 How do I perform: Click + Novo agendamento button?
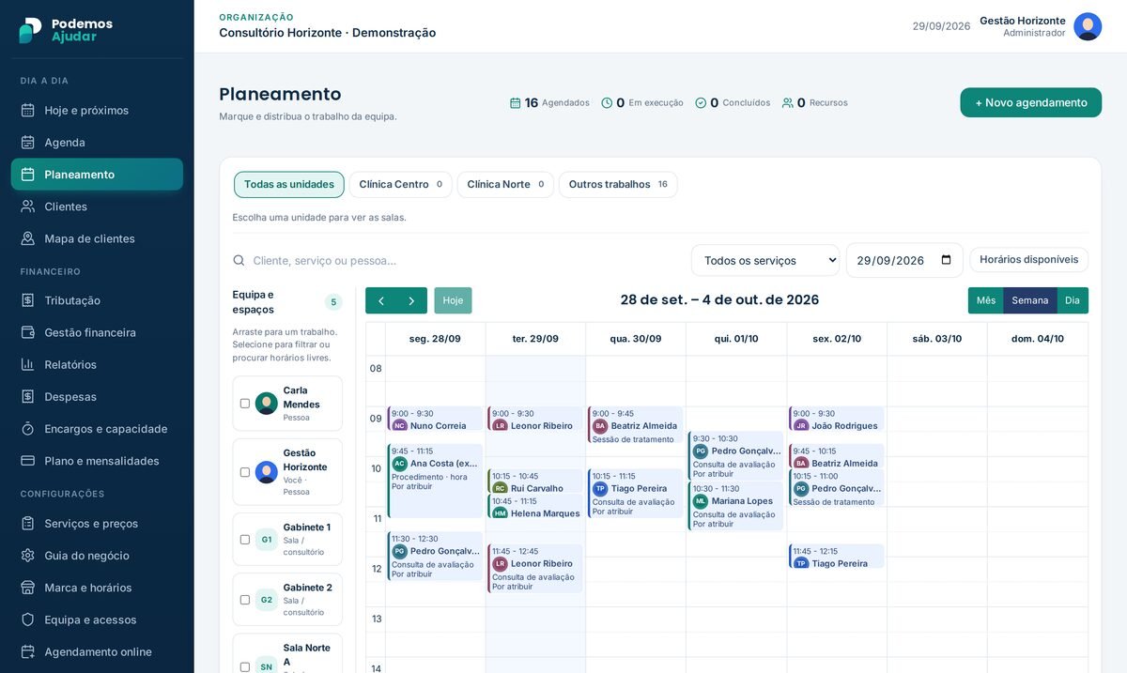pos(1031,102)
